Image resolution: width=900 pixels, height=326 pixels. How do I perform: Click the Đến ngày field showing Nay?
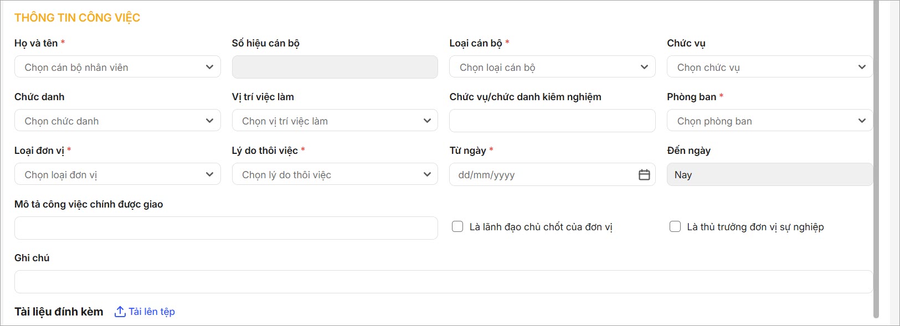click(x=770, y=174)
